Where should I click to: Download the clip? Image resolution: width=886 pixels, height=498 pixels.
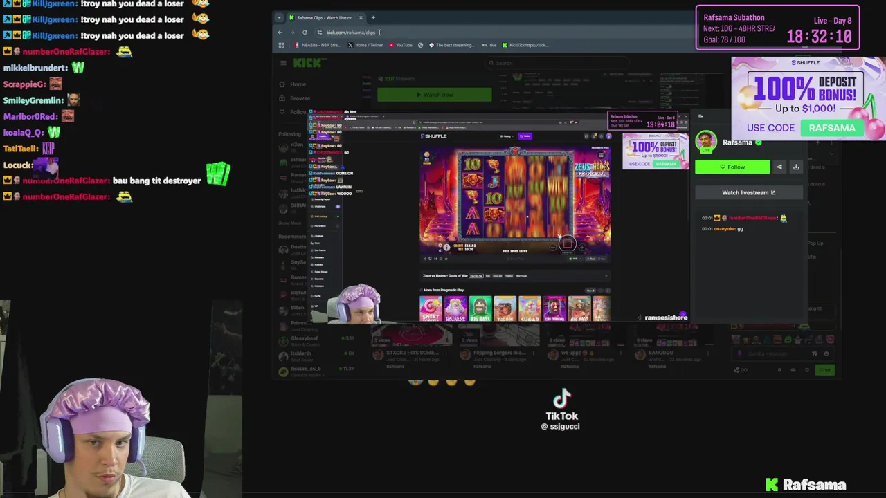796,167
